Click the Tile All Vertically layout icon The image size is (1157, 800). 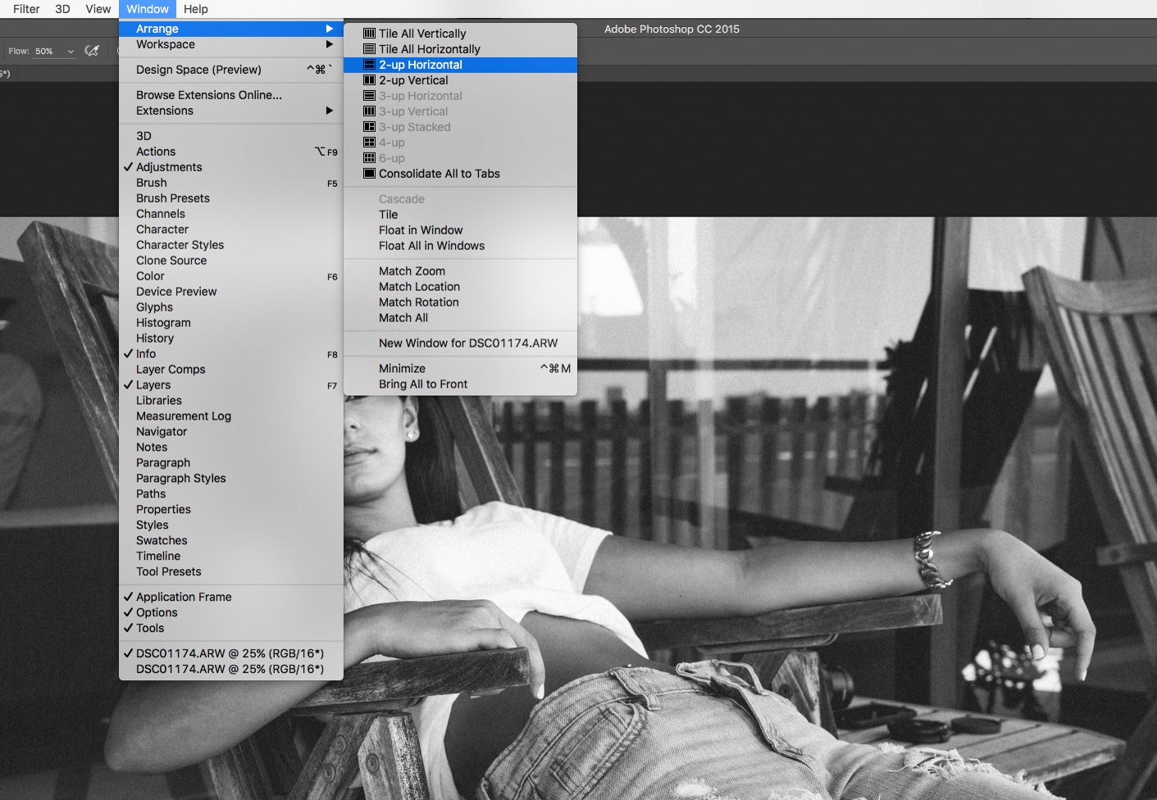click(369, 34)
